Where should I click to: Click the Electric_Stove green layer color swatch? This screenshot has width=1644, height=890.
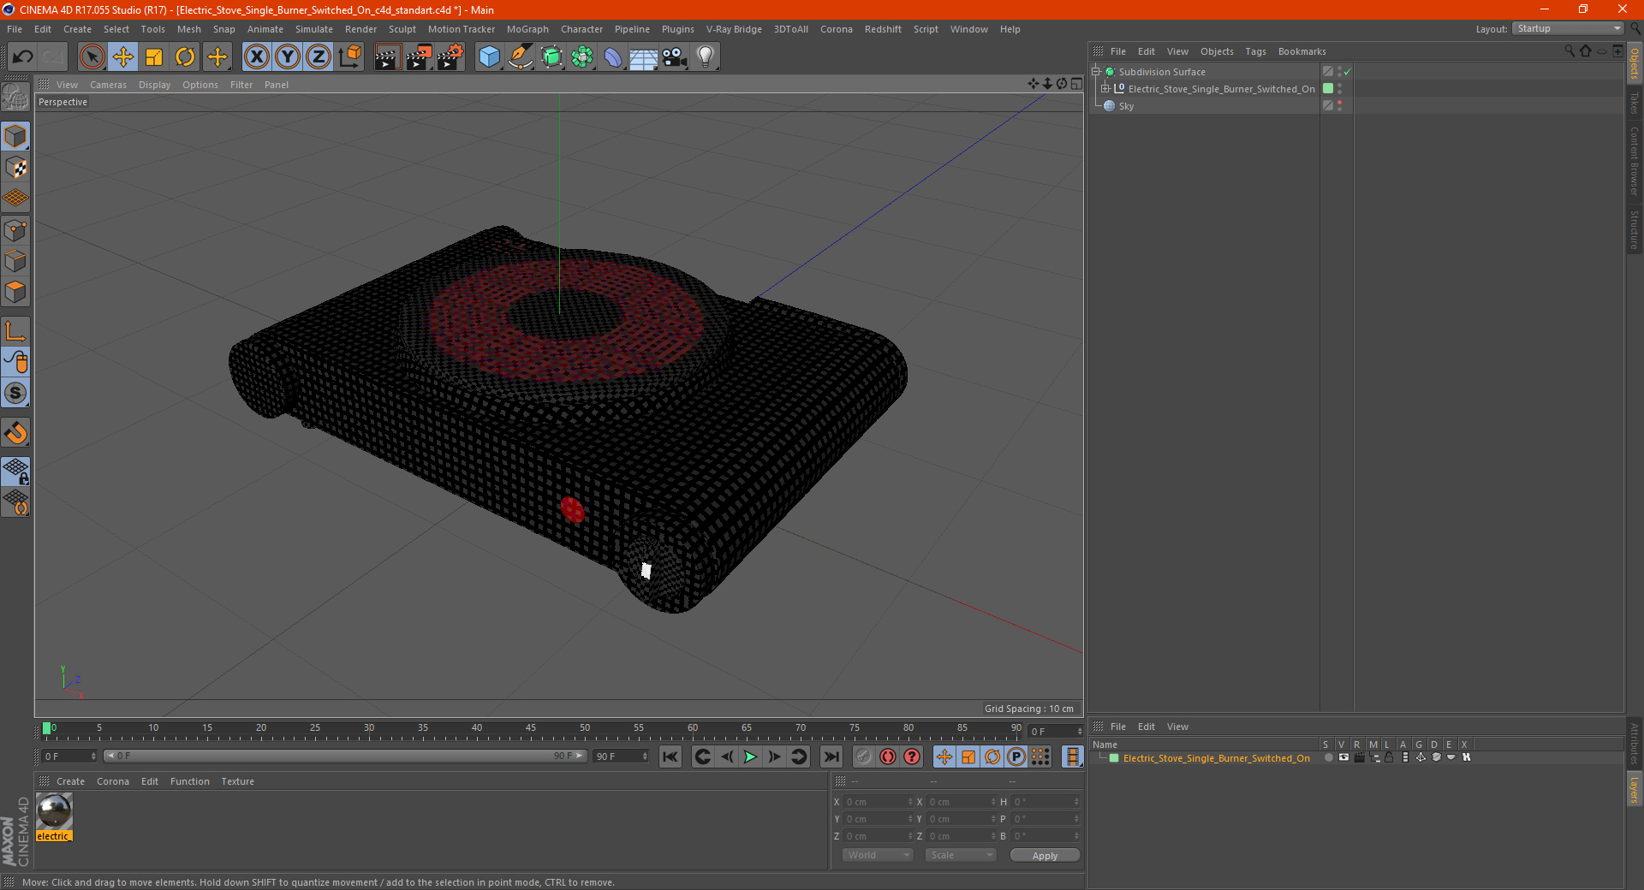[1328, 88]
